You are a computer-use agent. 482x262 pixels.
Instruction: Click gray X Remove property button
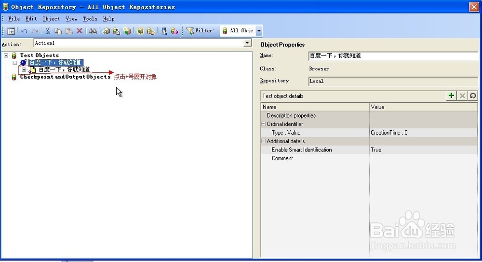click(x=462, y=96)
